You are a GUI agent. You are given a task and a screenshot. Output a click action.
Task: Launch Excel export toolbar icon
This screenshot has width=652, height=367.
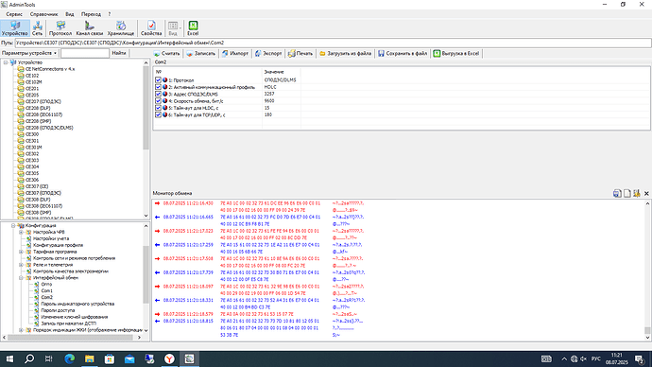(x=193, y=27)
